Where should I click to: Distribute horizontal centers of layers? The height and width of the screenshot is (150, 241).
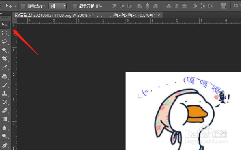[203, 6]
